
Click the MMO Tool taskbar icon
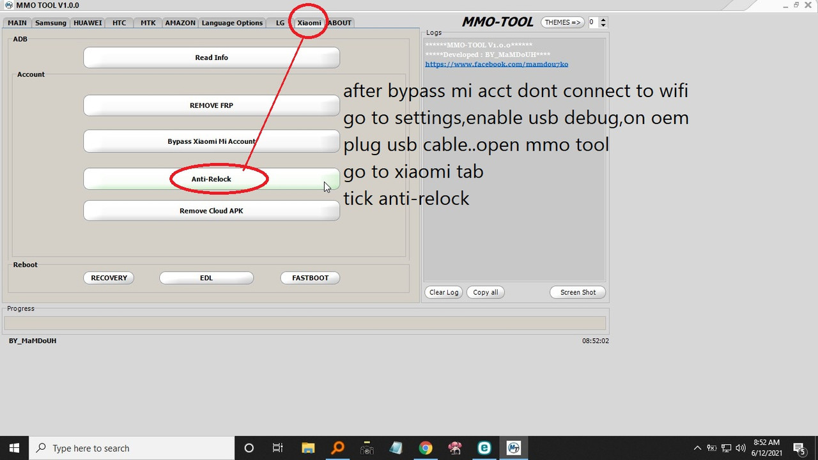513,448
